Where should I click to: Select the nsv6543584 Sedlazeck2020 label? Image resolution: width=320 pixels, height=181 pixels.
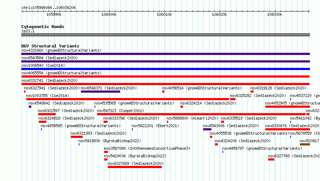click(x=50, y=58)
